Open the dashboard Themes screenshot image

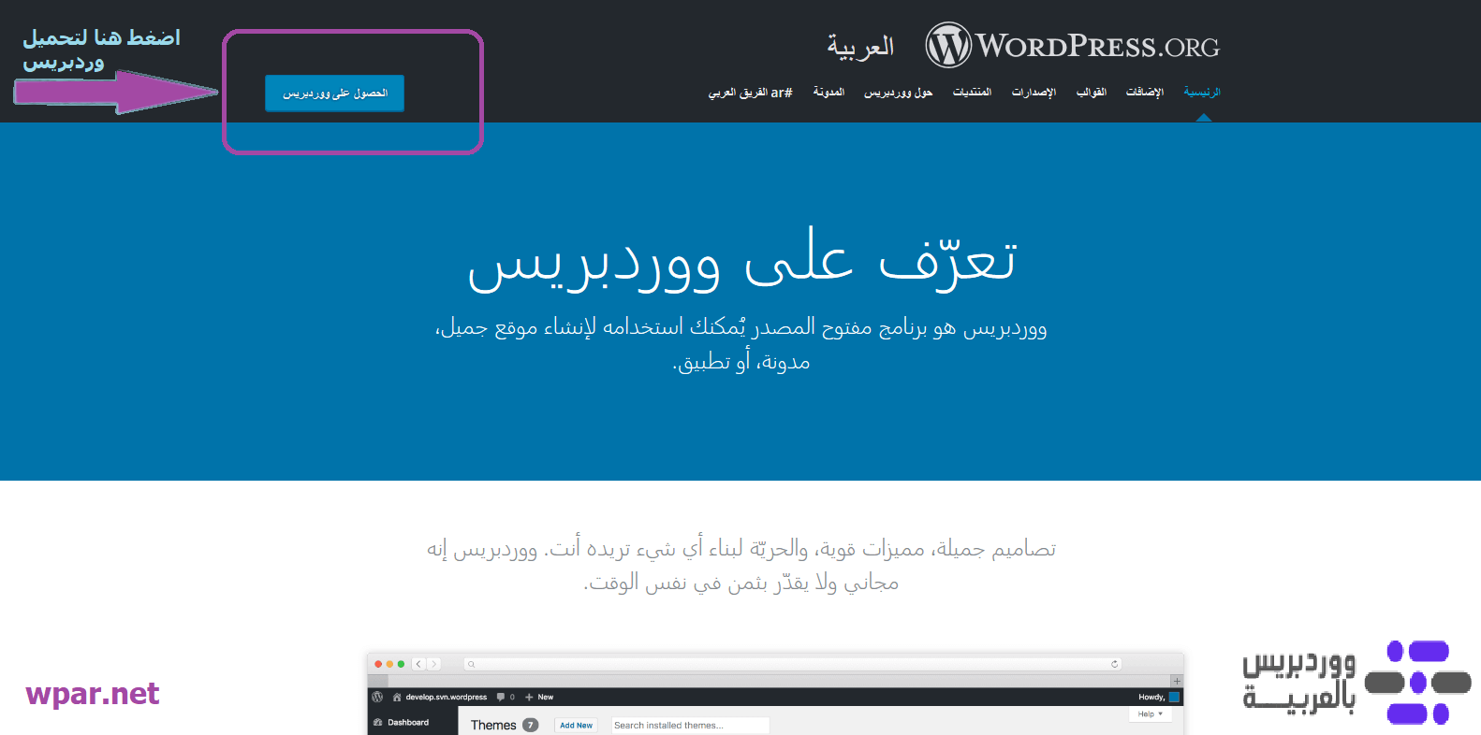775,694
